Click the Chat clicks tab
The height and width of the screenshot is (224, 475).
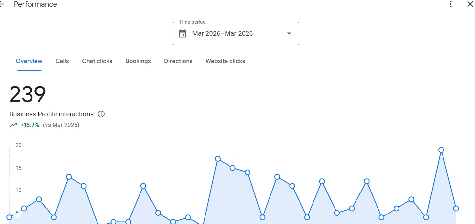click(x=97, y=61)
